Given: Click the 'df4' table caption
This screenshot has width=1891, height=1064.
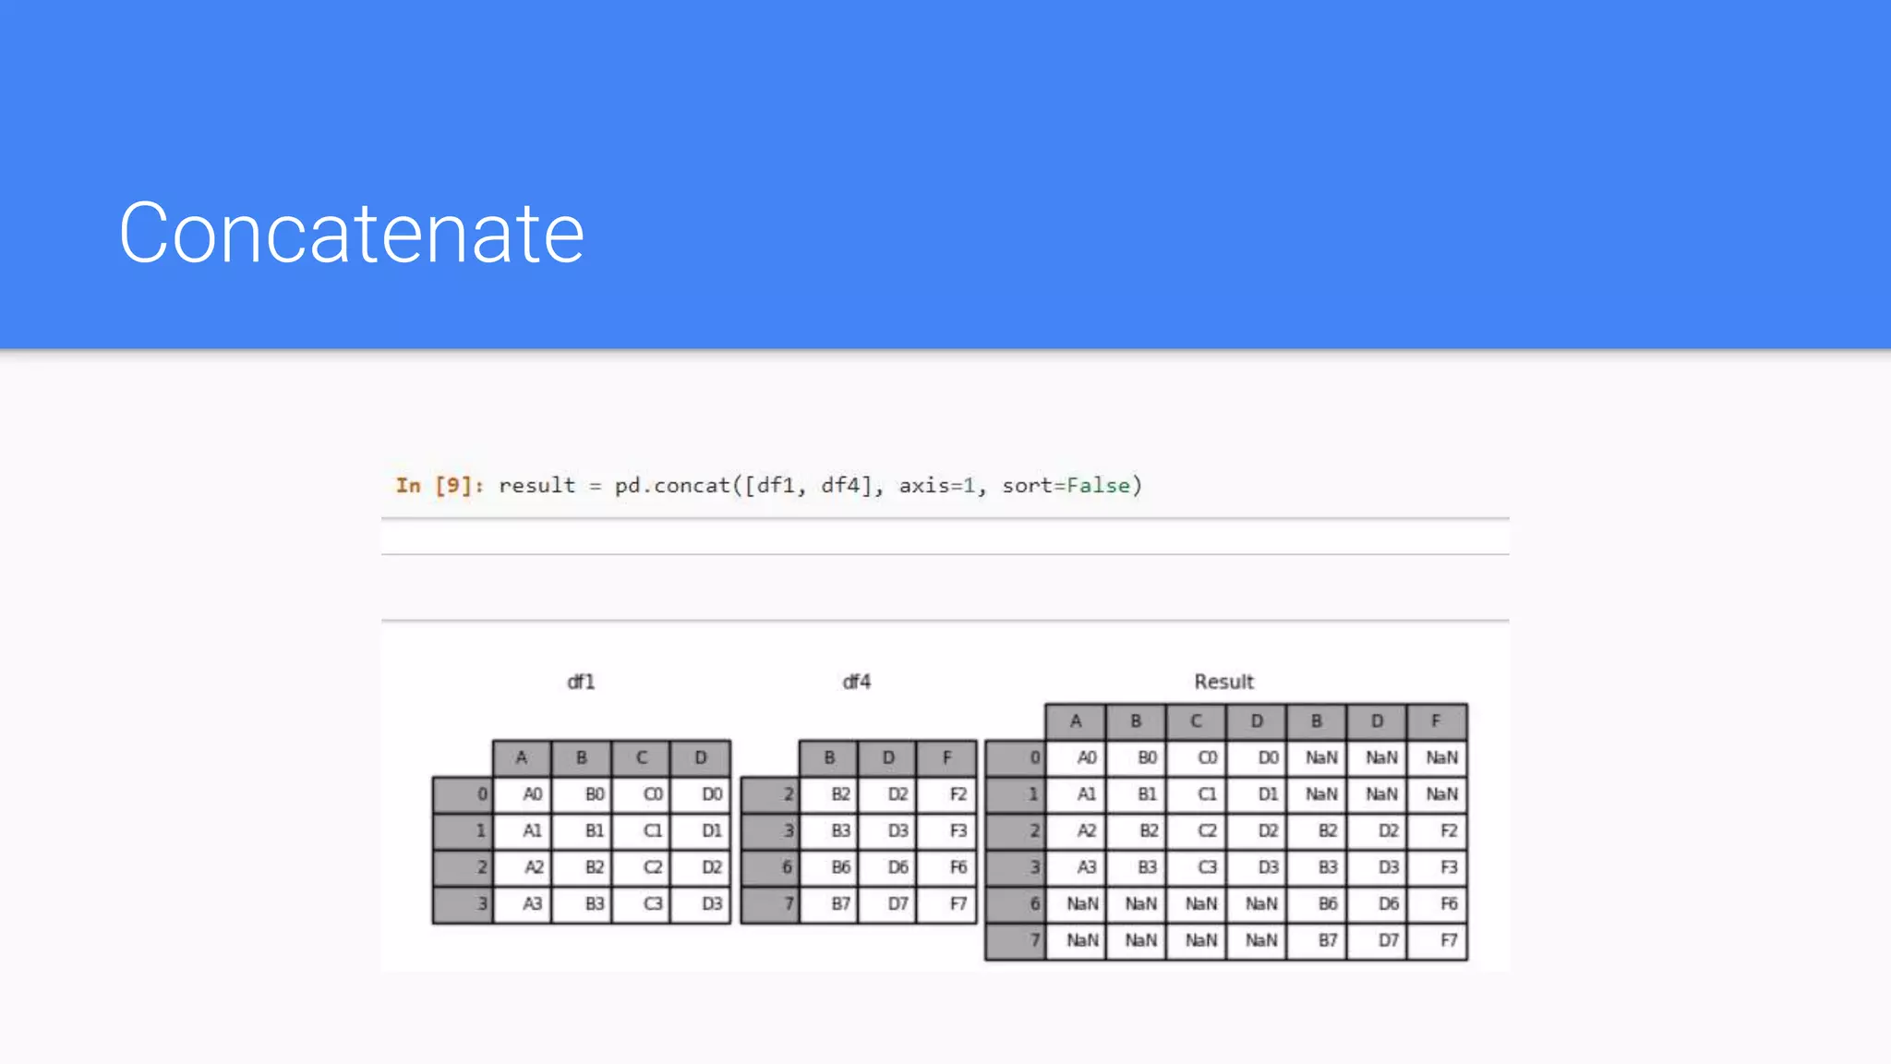Looking at the screenshot, I should (857, 682).
